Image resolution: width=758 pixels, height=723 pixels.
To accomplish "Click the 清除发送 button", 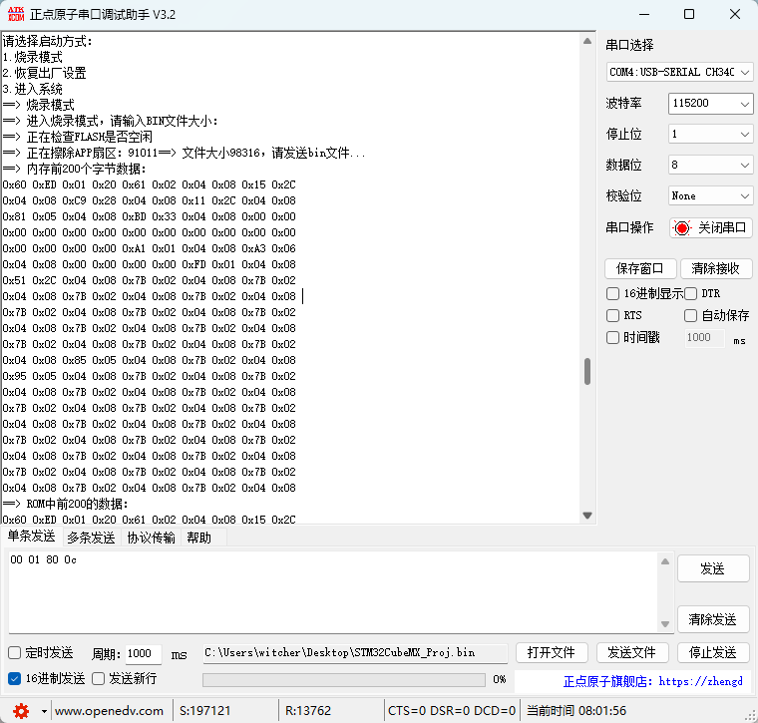I will 713,619.
